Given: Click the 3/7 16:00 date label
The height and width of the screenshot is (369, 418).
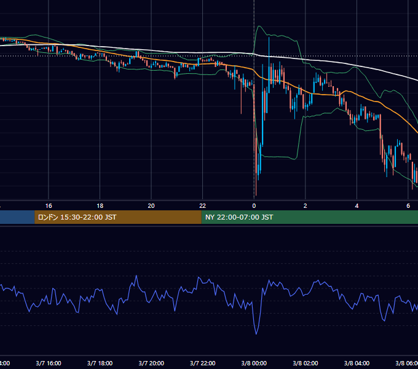Looking at the screenshot, I should [x=49, y=363].
